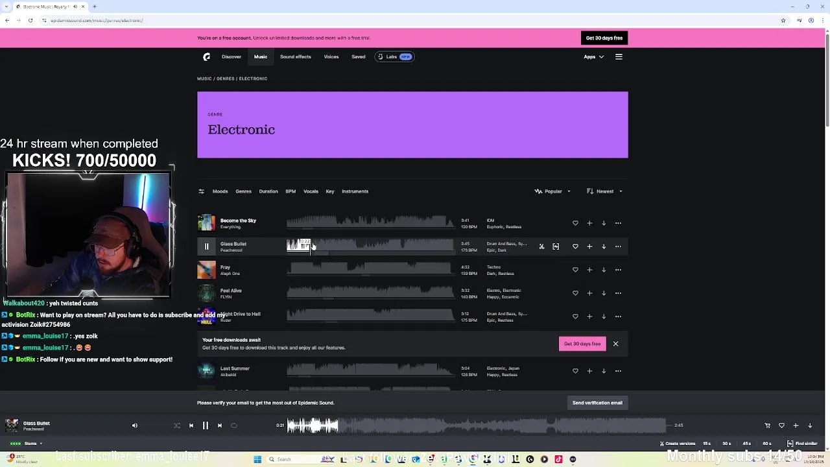Click Create versions in player bar
Viewport: 830px width, 467px height.
click(x=677, y=444)
